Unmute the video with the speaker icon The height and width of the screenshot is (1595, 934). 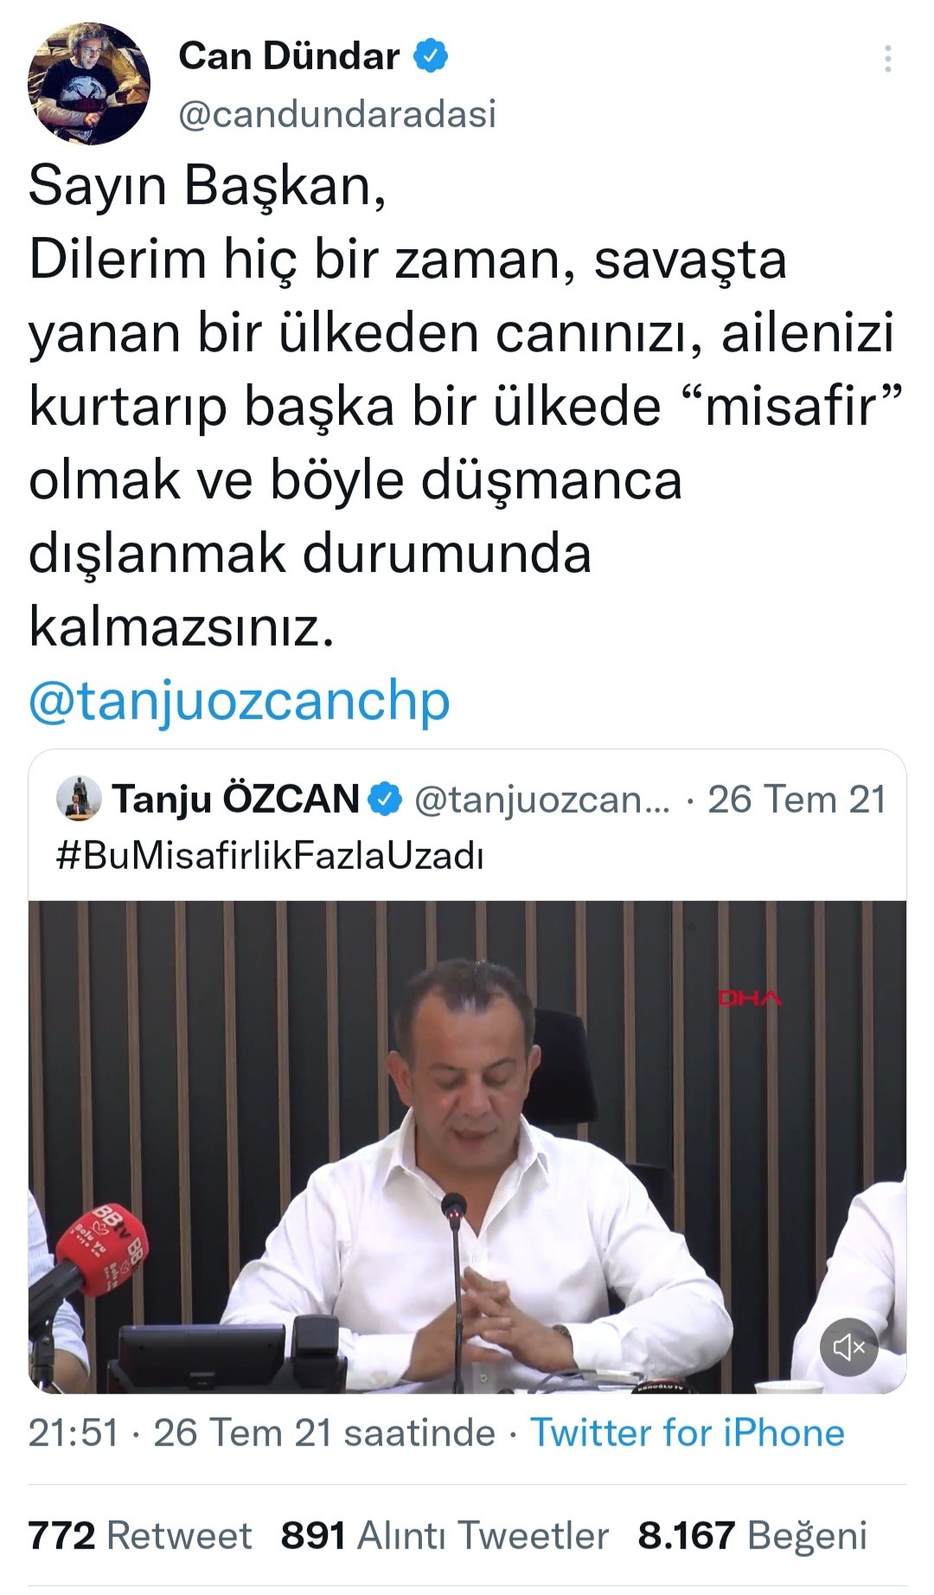(x=848, y=1347)
